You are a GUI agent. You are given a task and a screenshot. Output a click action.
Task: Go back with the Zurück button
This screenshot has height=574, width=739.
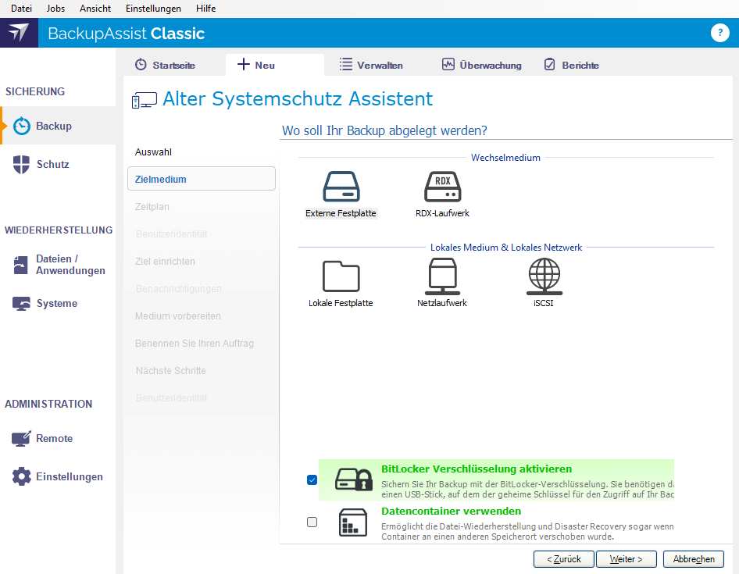pos(563,559)
